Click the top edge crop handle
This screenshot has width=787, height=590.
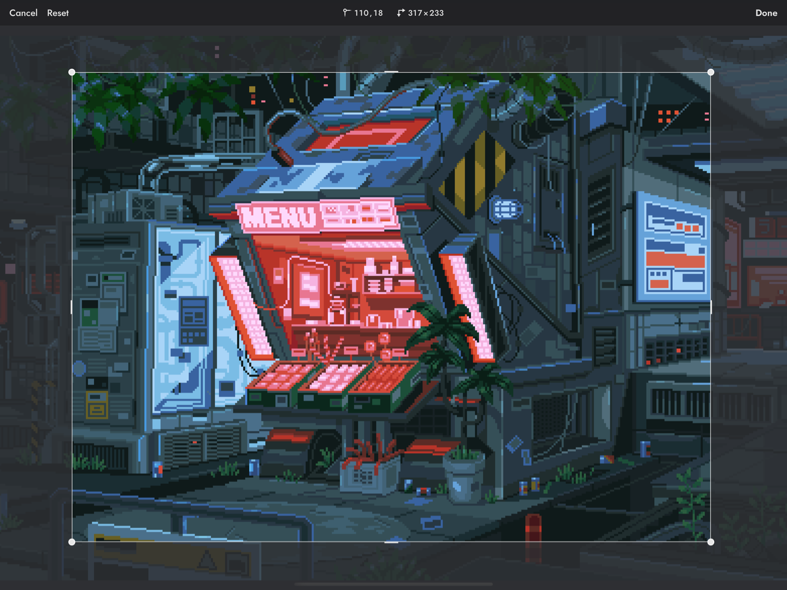point(391,72)
